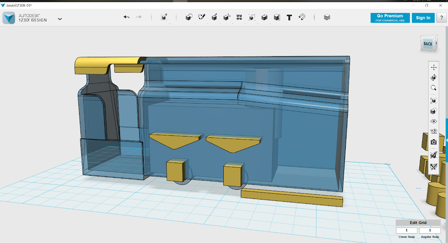Toggle the bottom navigation bar snap icon
The width and height of the screenshot is (448, 243).
[434, 166]
